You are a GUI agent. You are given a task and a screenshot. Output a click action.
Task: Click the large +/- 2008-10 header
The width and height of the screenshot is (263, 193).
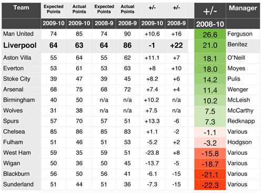click(210, 16)
